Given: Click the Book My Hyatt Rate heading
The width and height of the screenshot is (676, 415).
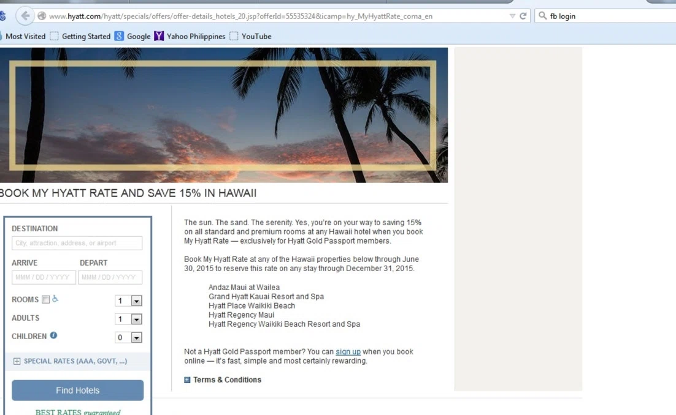Looking at the screenshot, I should point(128,193).
